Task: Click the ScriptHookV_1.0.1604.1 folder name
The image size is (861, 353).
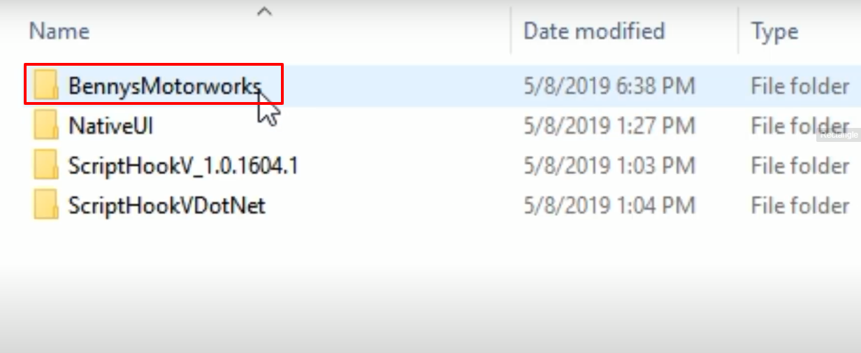Action: [x=183, y=166]
